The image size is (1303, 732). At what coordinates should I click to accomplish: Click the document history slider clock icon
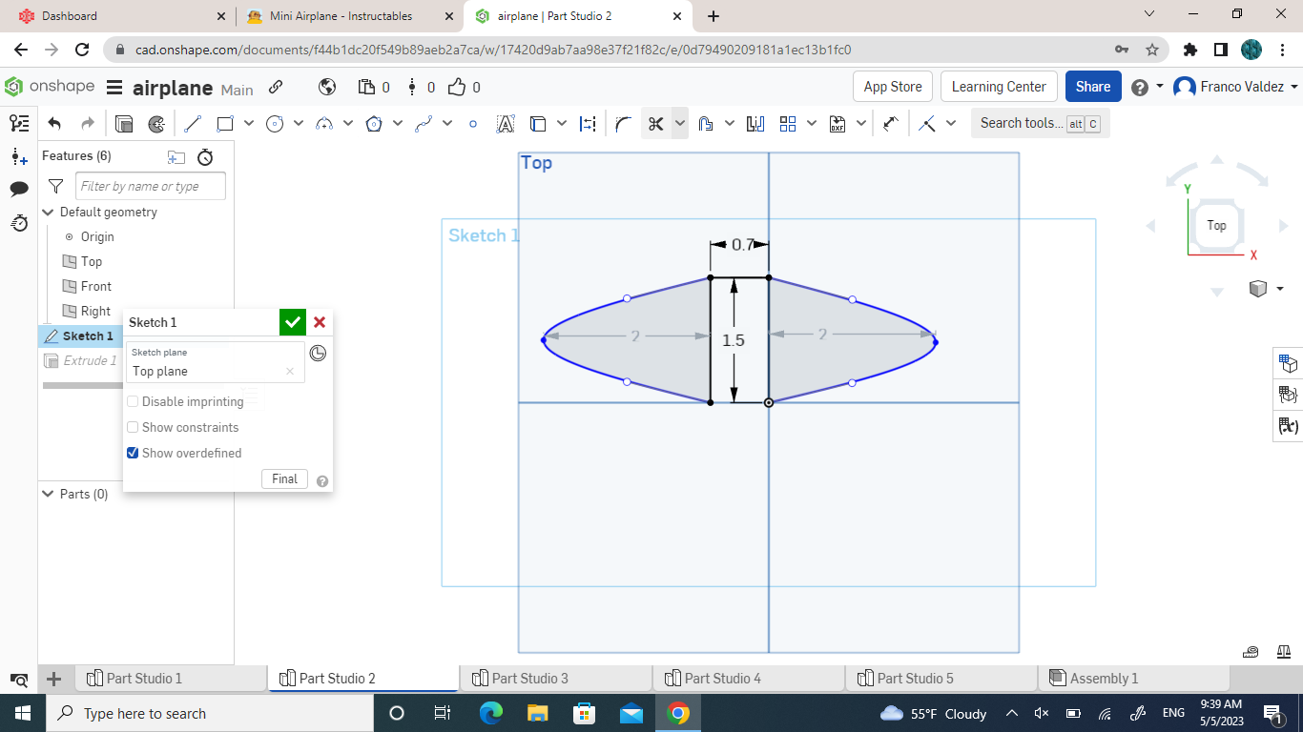pos(318,353)
